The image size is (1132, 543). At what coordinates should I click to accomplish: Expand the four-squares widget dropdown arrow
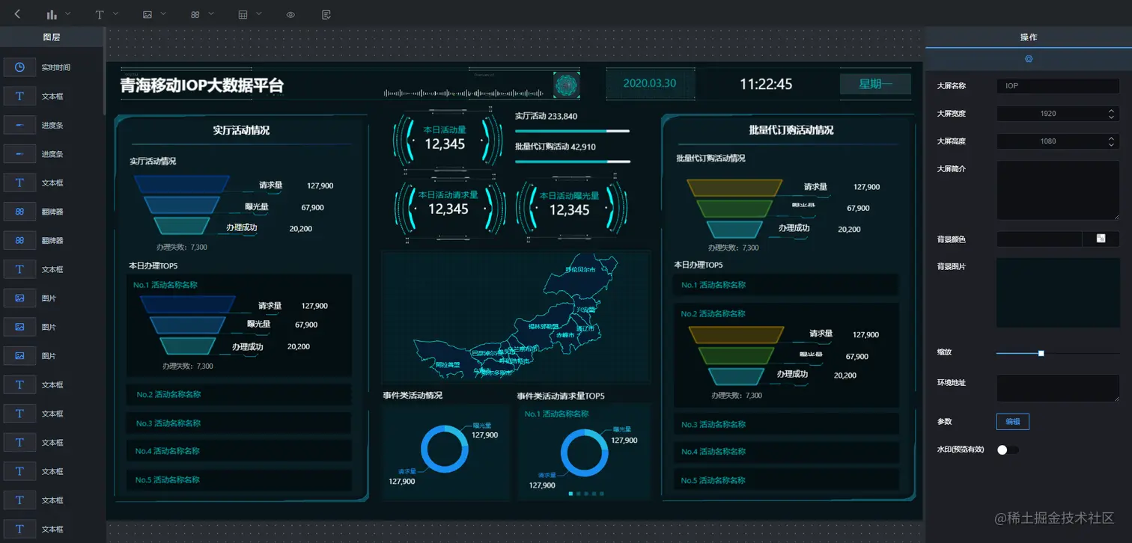211,13
